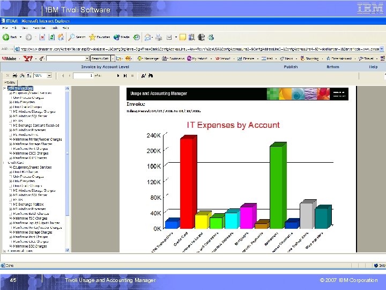The width and height of the screenshot is (386, 290).
Task: Click the Yahoo toolbar search input
Action: [x=65, y=59]
